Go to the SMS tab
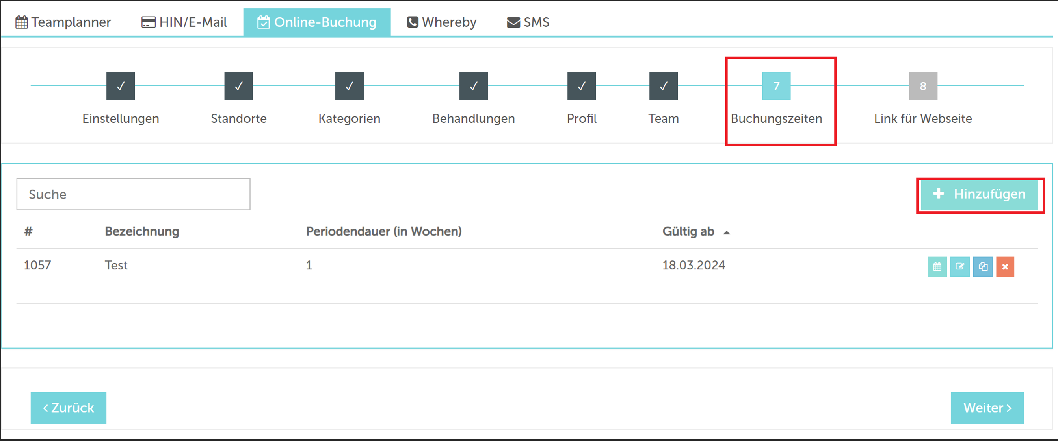The width and height of the screenshot is (1058, 441). [528, 22]
